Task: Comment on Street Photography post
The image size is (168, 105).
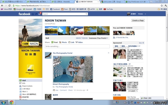Action: pyautogui.click(x=63, y=90)
